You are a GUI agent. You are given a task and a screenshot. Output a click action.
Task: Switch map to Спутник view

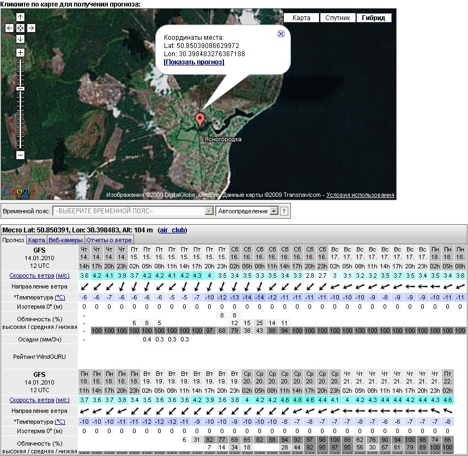pyautogui.click(x=337, y=17)
